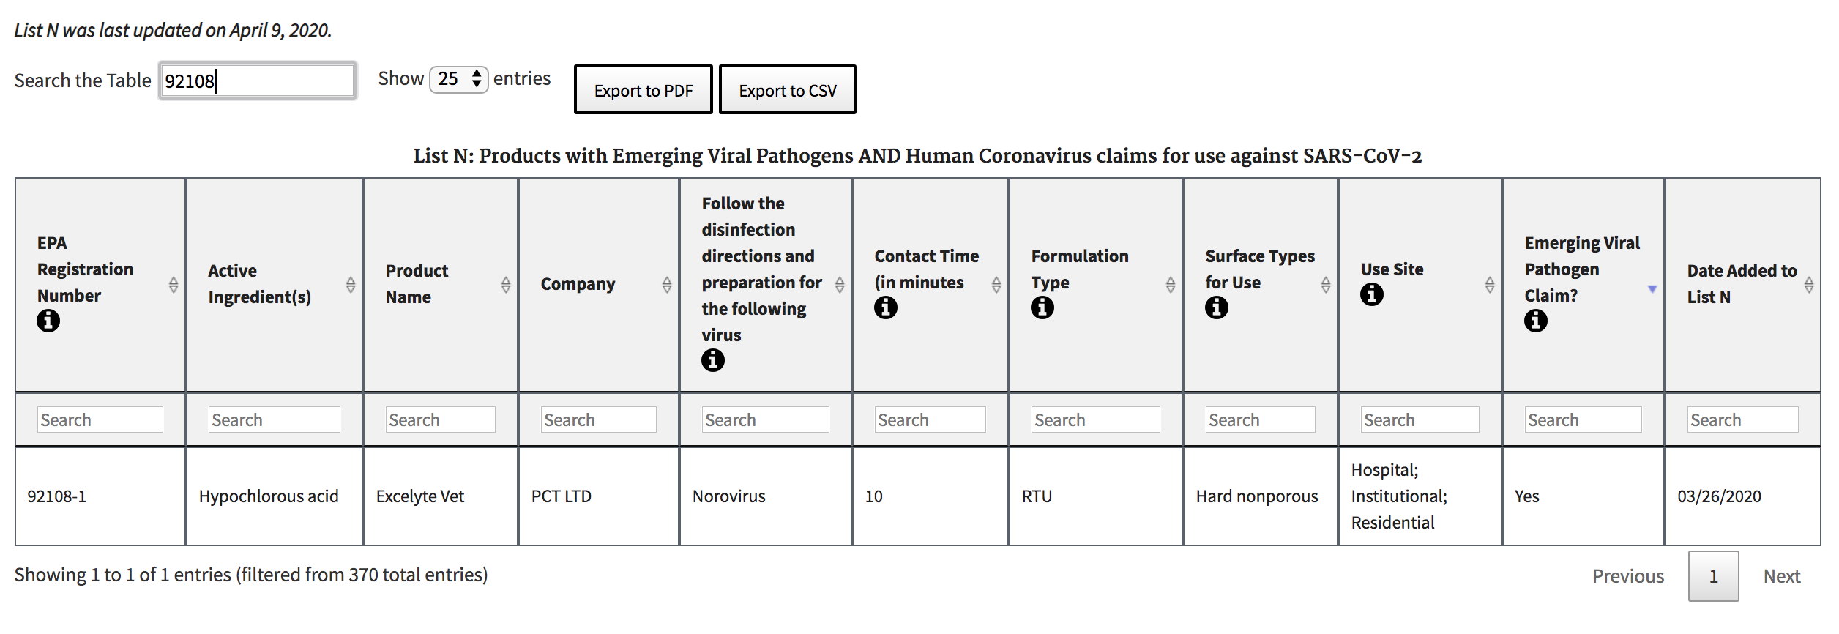Focus the Search the Table field

click(x=258, y=81)
